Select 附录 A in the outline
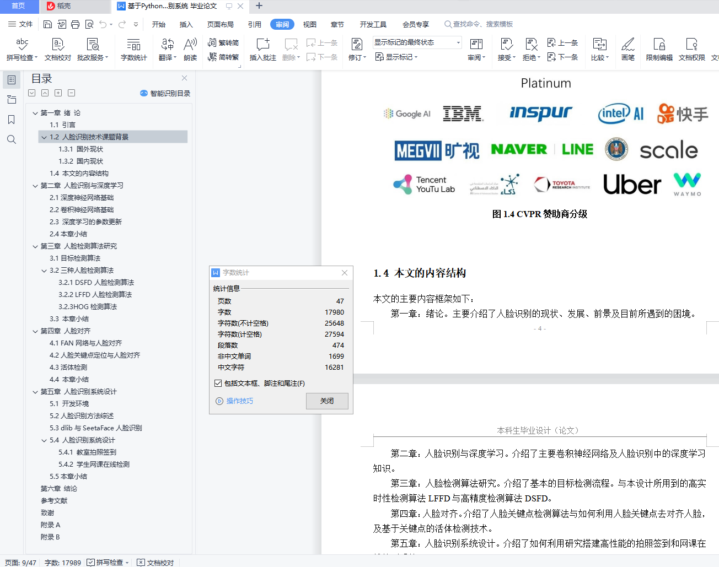This screenshot has width=719, height=567. click(x=50, y=525)
